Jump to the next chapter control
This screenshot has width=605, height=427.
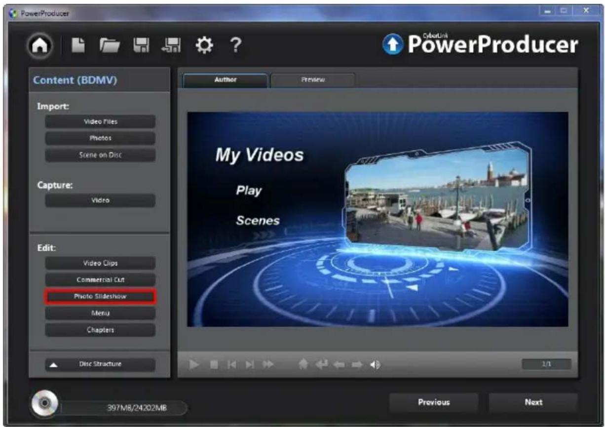tap(250, 365)
